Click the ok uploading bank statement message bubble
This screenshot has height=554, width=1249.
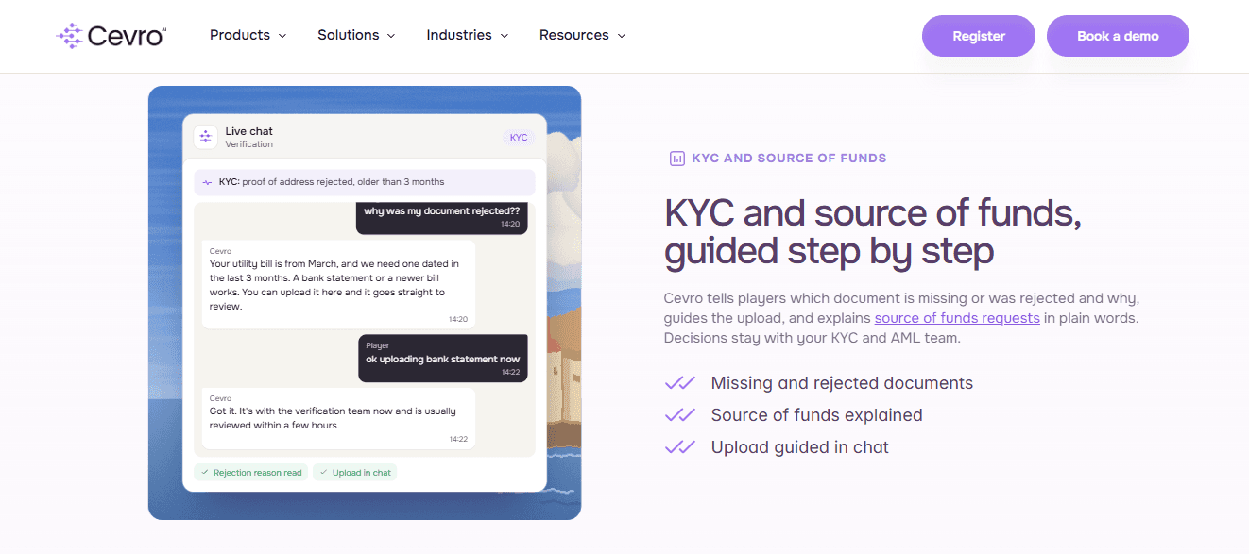pos(443,359)
